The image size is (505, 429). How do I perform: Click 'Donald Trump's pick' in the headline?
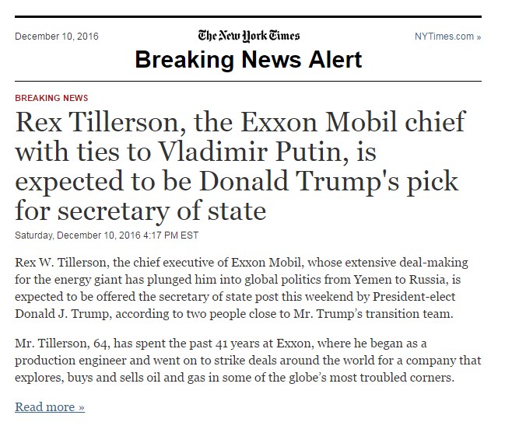(328, 181)
